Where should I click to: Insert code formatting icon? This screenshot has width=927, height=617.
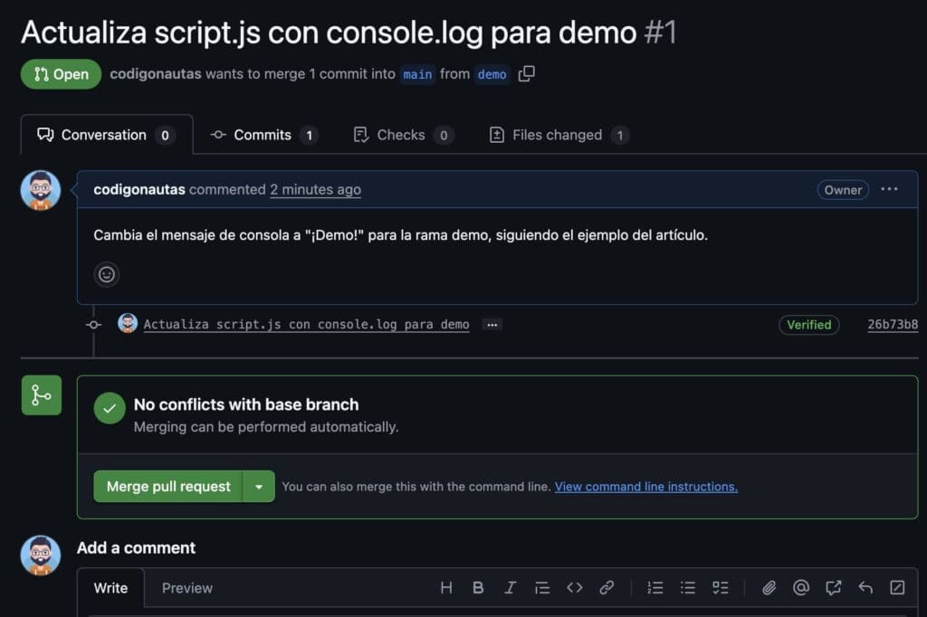[575, 587]
